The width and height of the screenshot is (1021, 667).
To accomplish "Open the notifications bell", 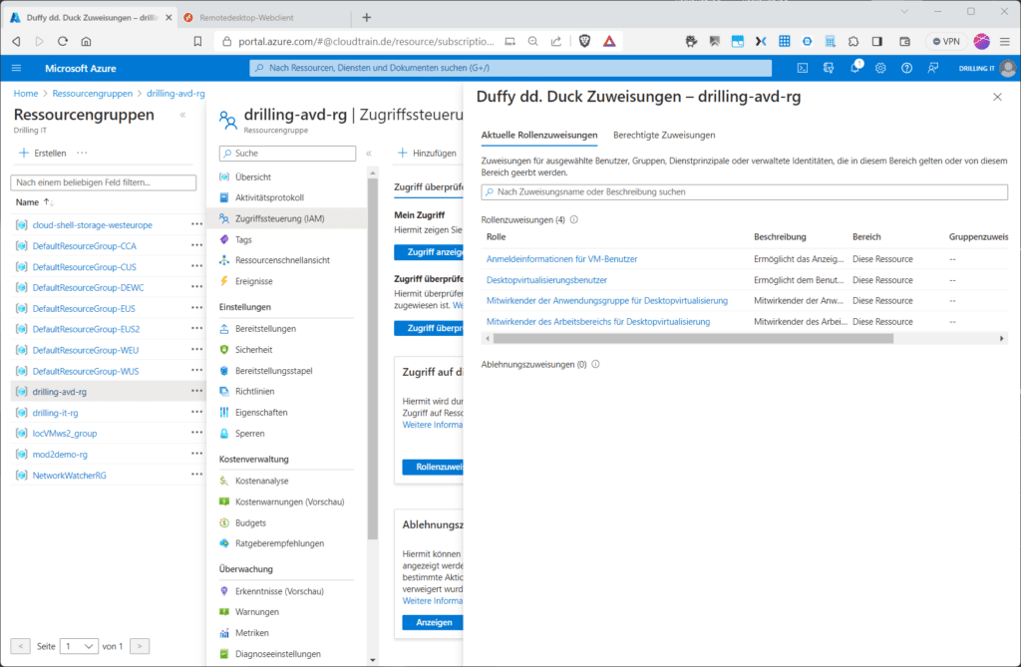I will (854, 68).
